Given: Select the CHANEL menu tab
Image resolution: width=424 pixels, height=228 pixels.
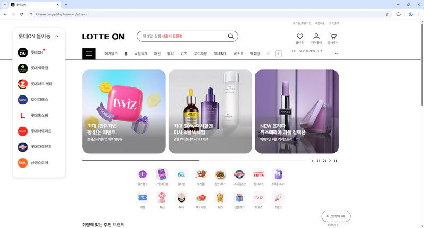Looking at the screenshot, I should (x=220, y=54).
